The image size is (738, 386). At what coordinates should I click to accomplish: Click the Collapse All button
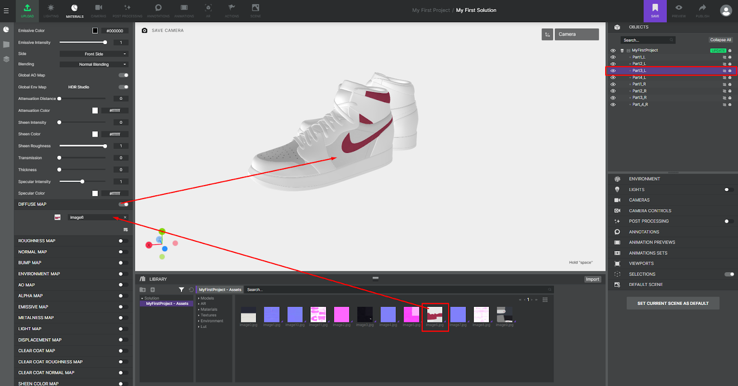(720, 40)
